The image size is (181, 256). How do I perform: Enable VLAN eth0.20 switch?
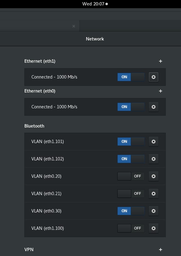[131, 176]
